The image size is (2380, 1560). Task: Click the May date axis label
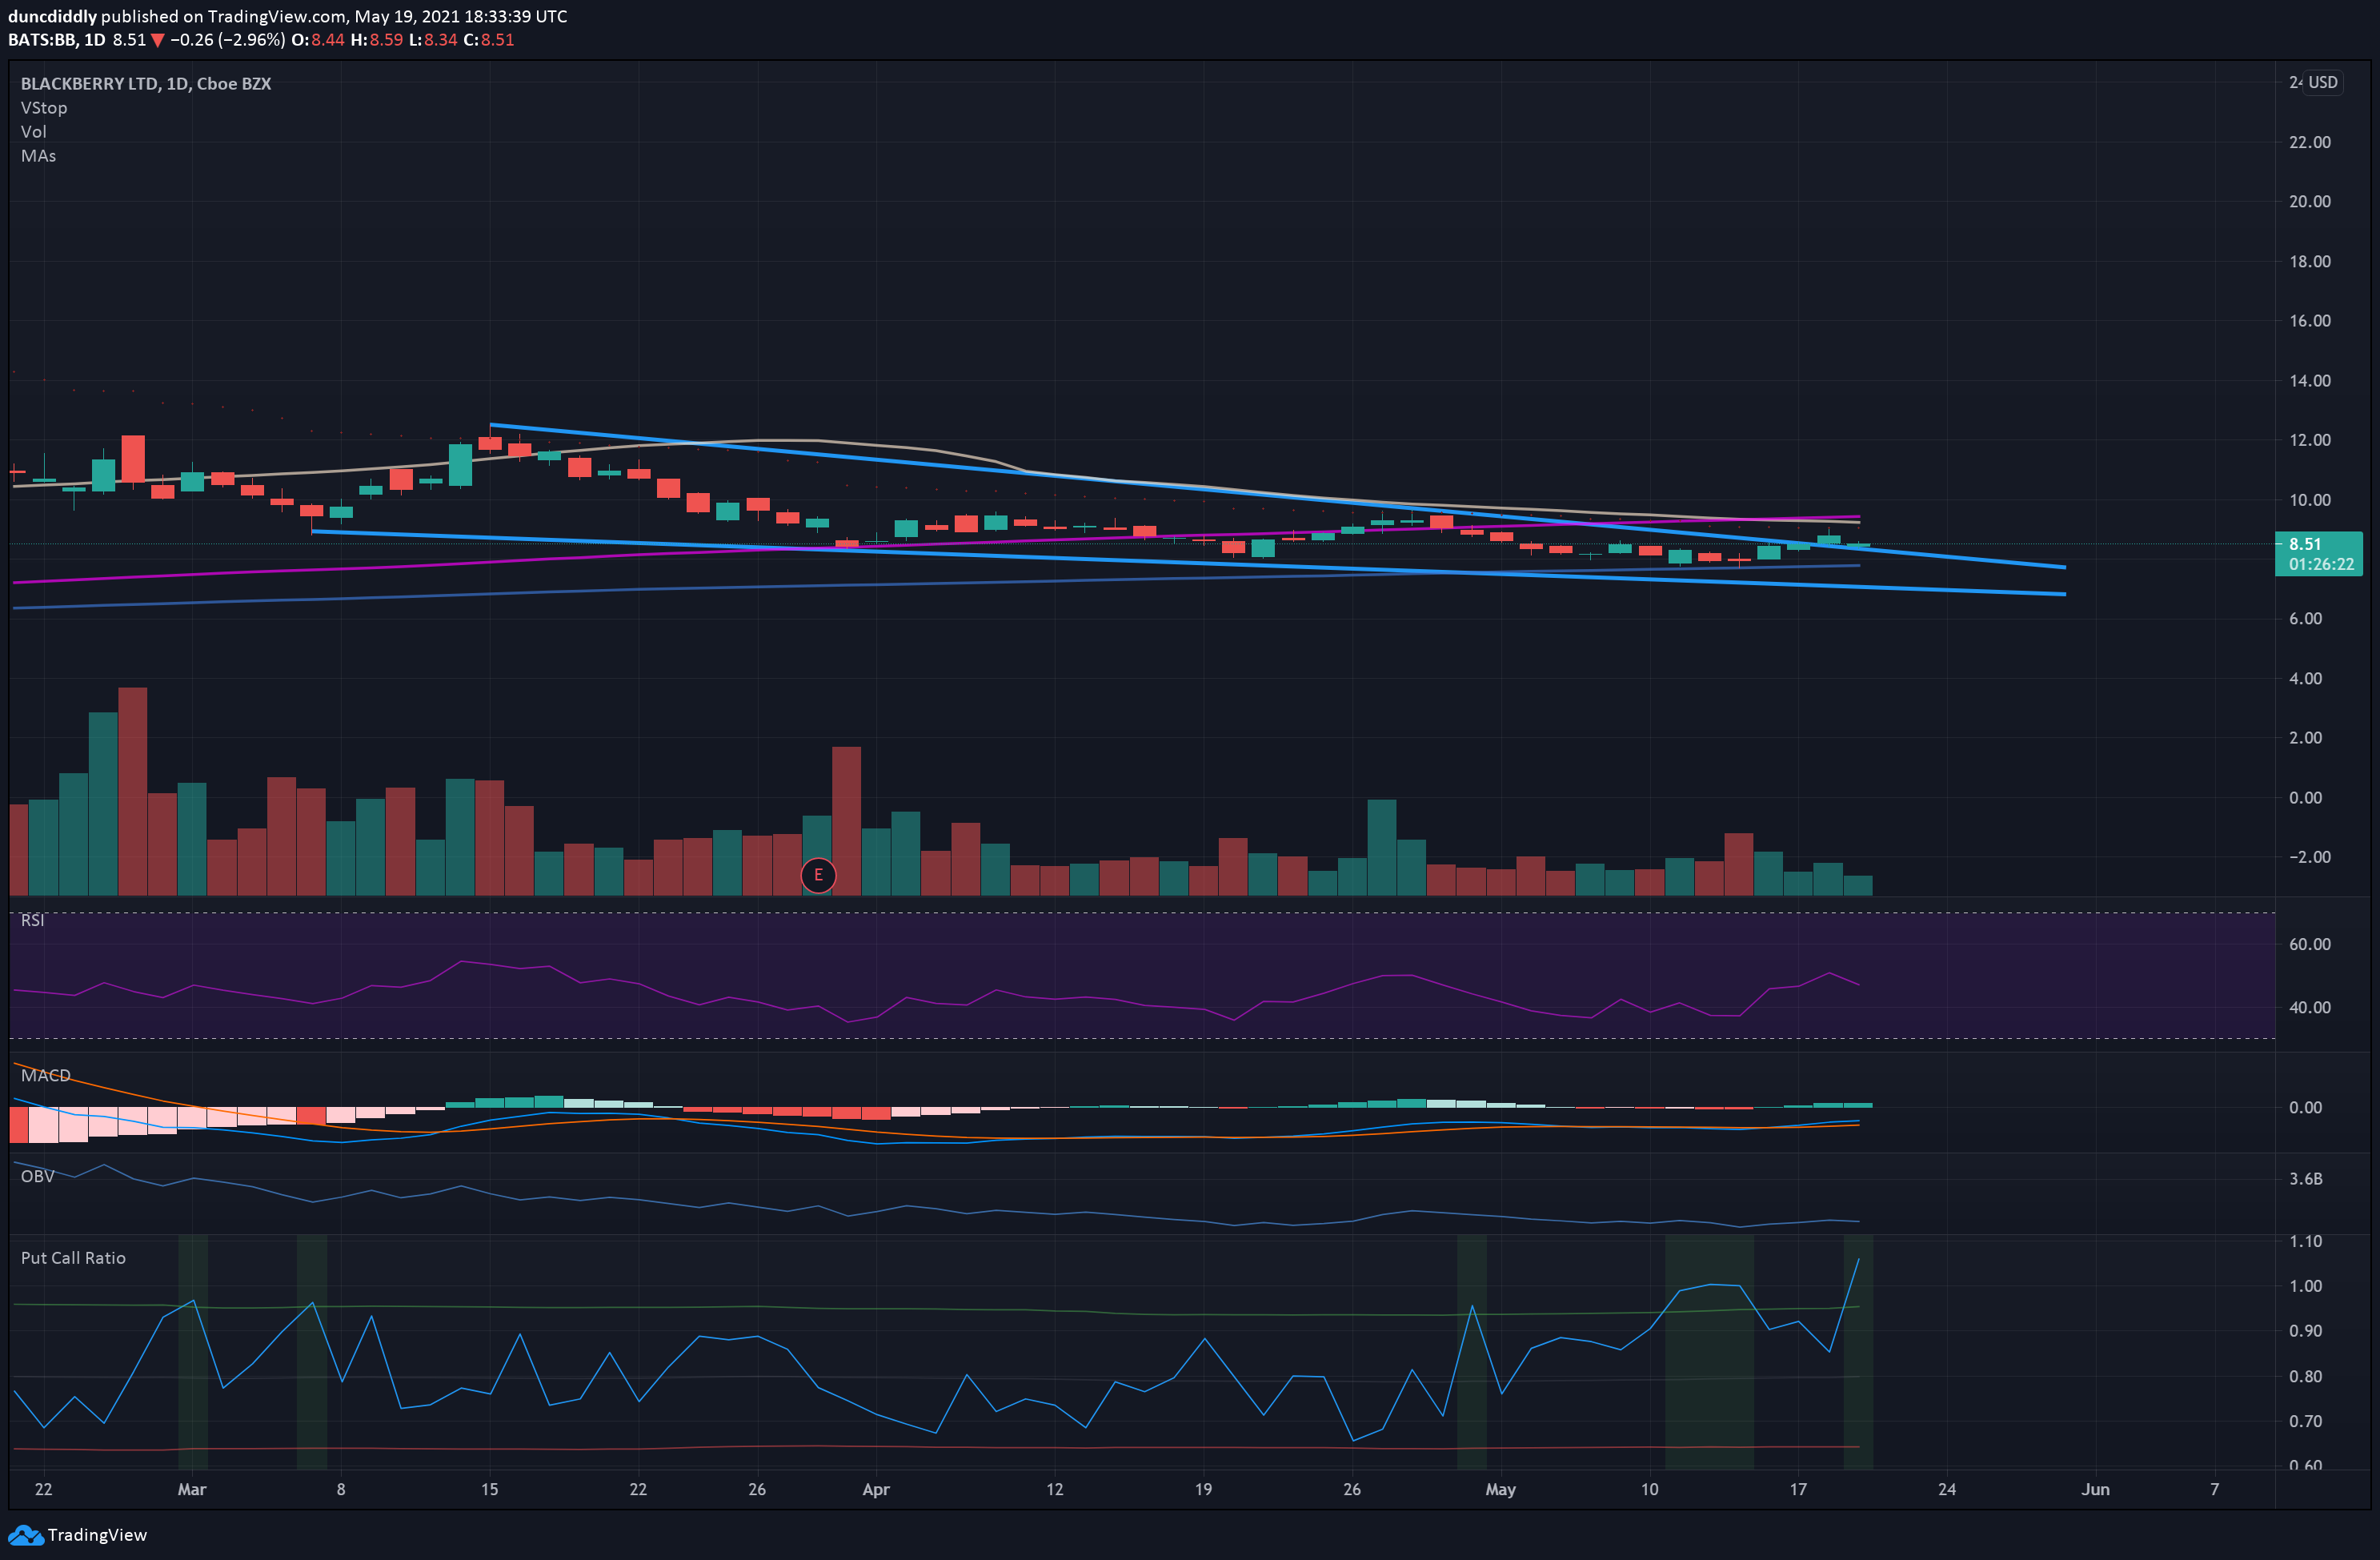tap(1500, 1489)
